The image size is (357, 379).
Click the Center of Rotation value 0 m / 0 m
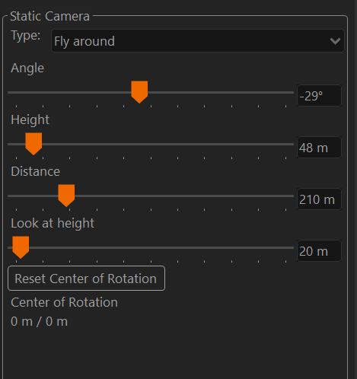pos(39,322)
